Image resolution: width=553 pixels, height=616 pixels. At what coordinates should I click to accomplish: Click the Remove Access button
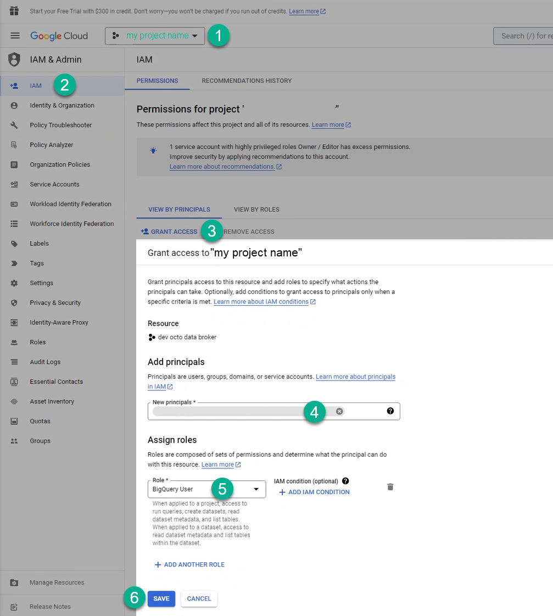pyautogui.click(x=249, y=232)
